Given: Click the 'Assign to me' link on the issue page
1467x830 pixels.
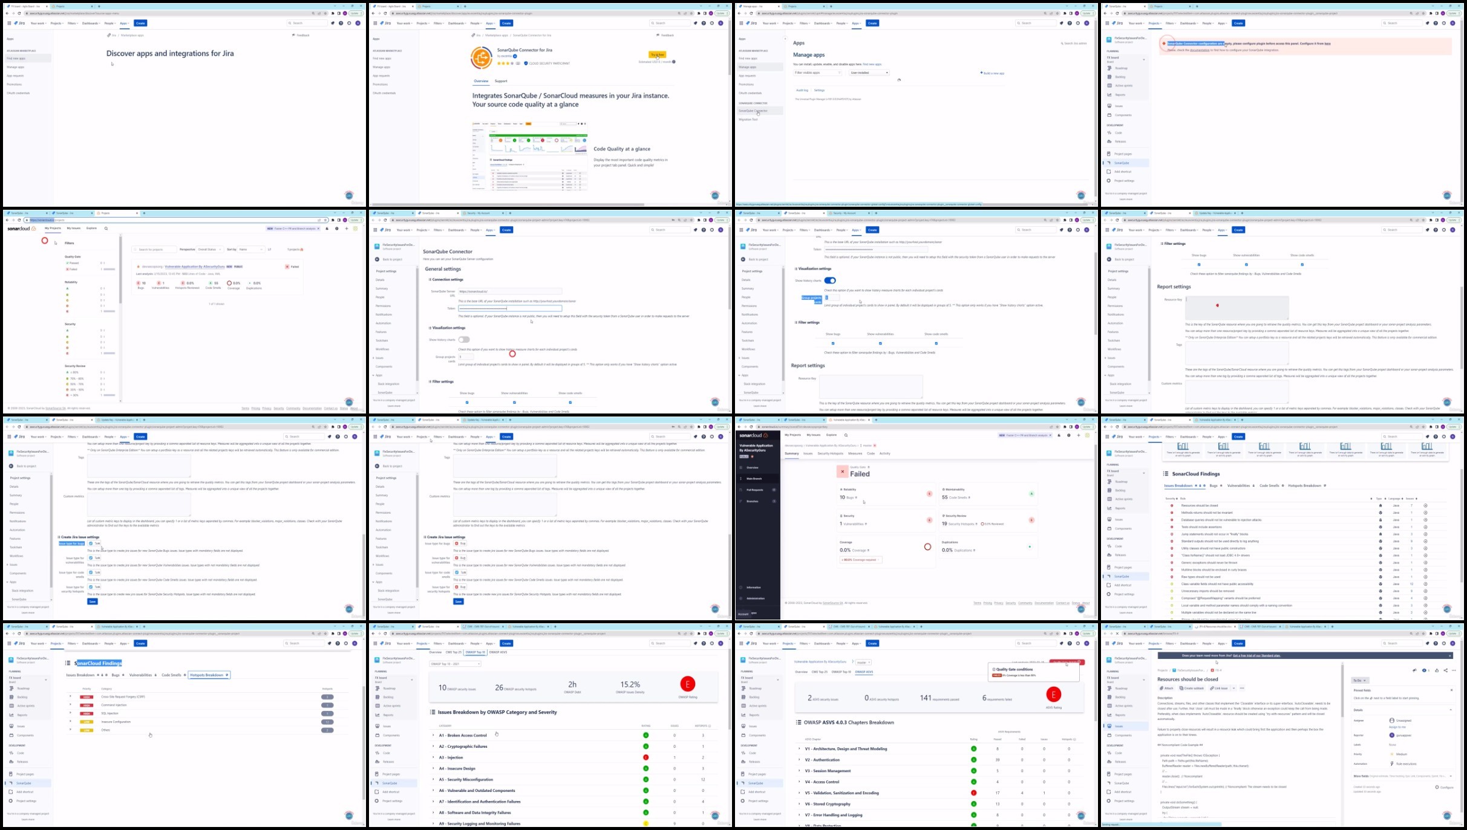Looking at the screenshot, I should (x=1397, y=727).
